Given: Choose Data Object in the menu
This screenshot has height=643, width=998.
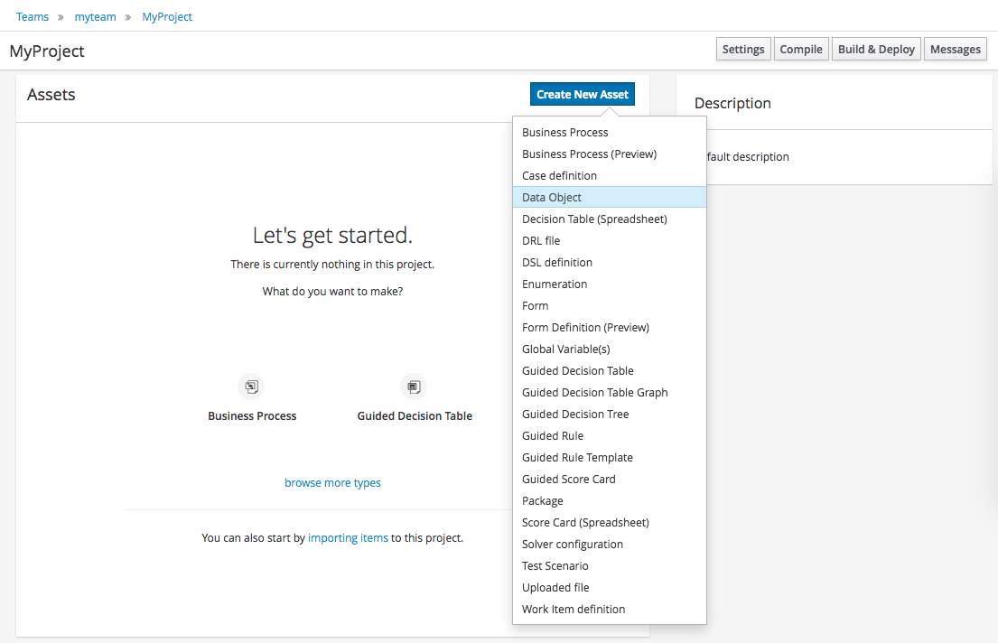Looking at the screenshot, I should click(x=609, y=198).
